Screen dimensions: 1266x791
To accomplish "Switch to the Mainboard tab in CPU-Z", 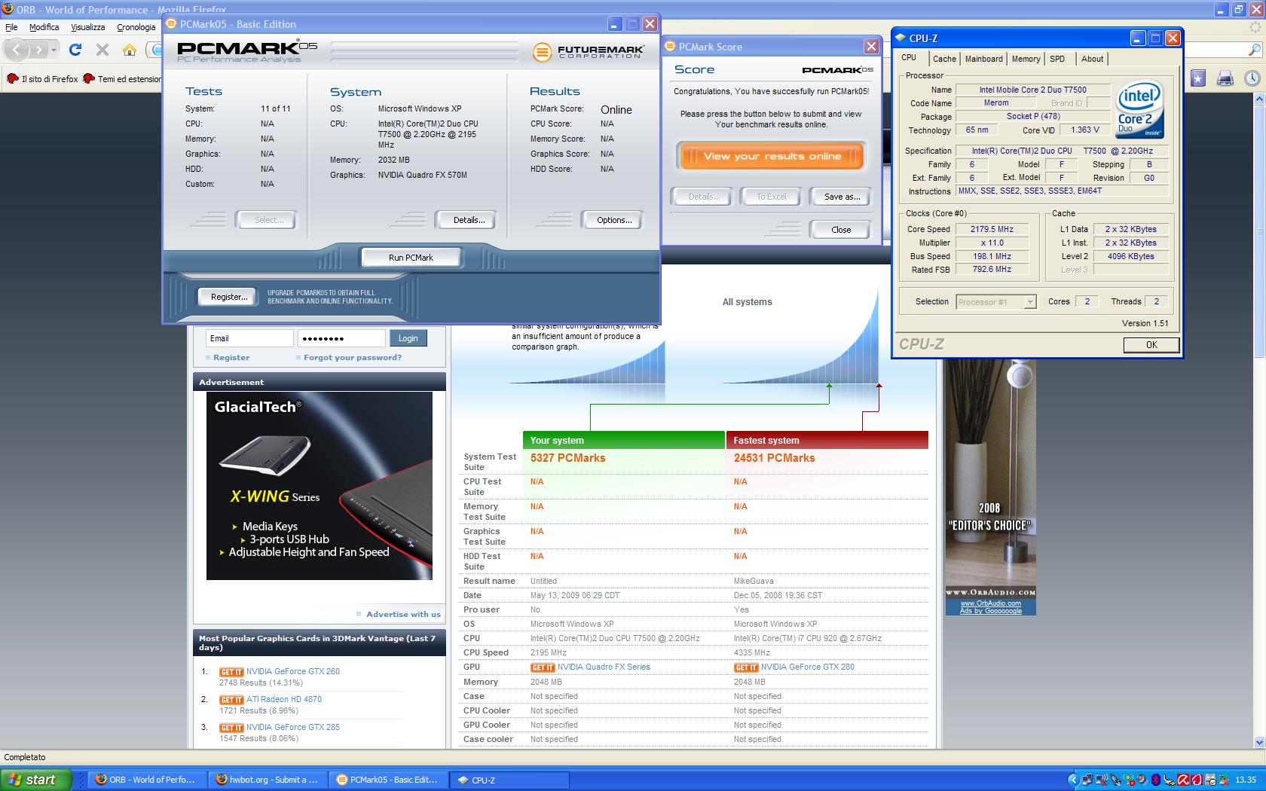I will [x=983, y=59].
